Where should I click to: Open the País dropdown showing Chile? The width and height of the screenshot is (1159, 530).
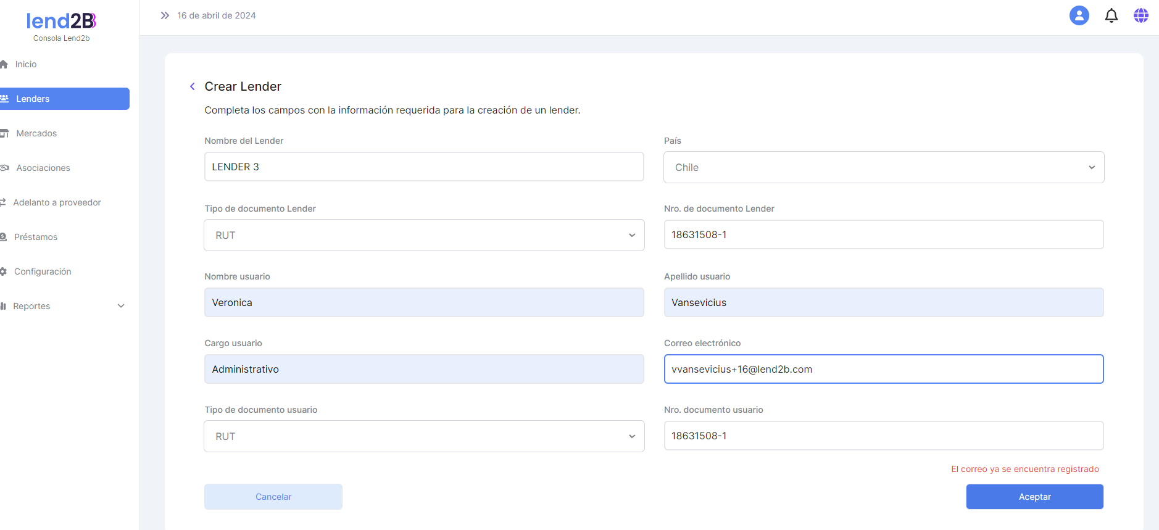(883, 167)
